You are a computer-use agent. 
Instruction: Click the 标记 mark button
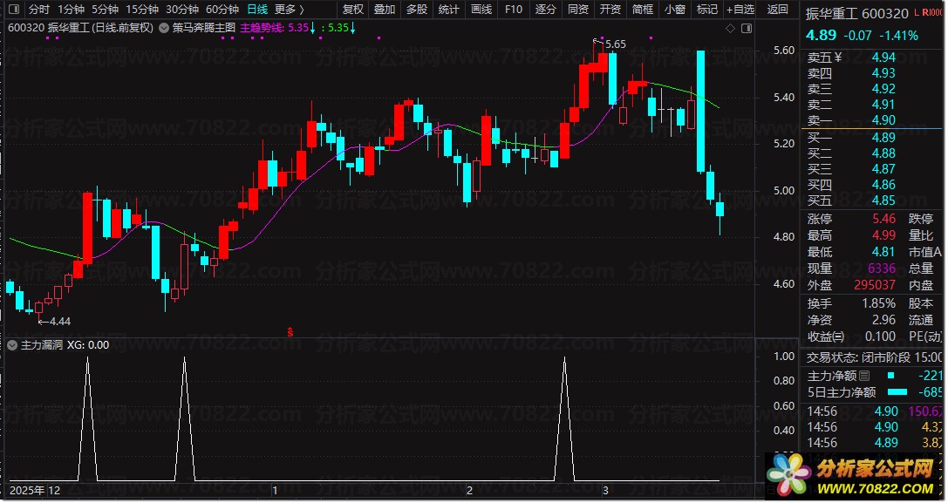[706, 9]
